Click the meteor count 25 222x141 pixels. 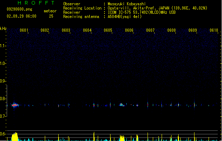51,16
